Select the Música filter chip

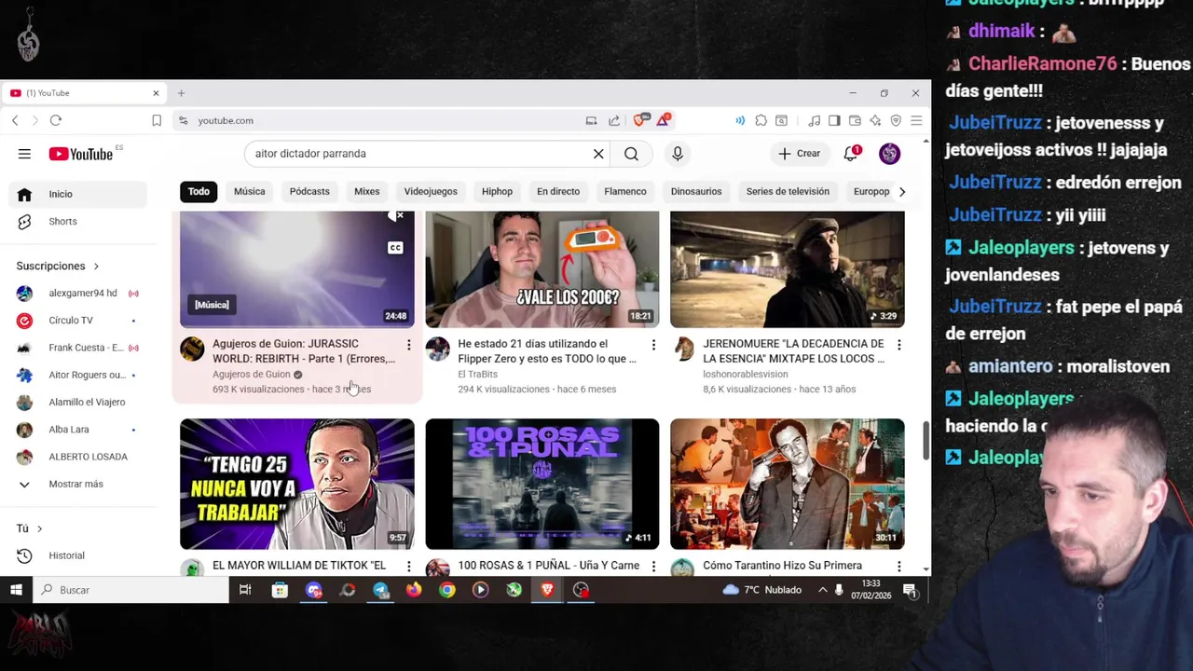tap(249, 192)
